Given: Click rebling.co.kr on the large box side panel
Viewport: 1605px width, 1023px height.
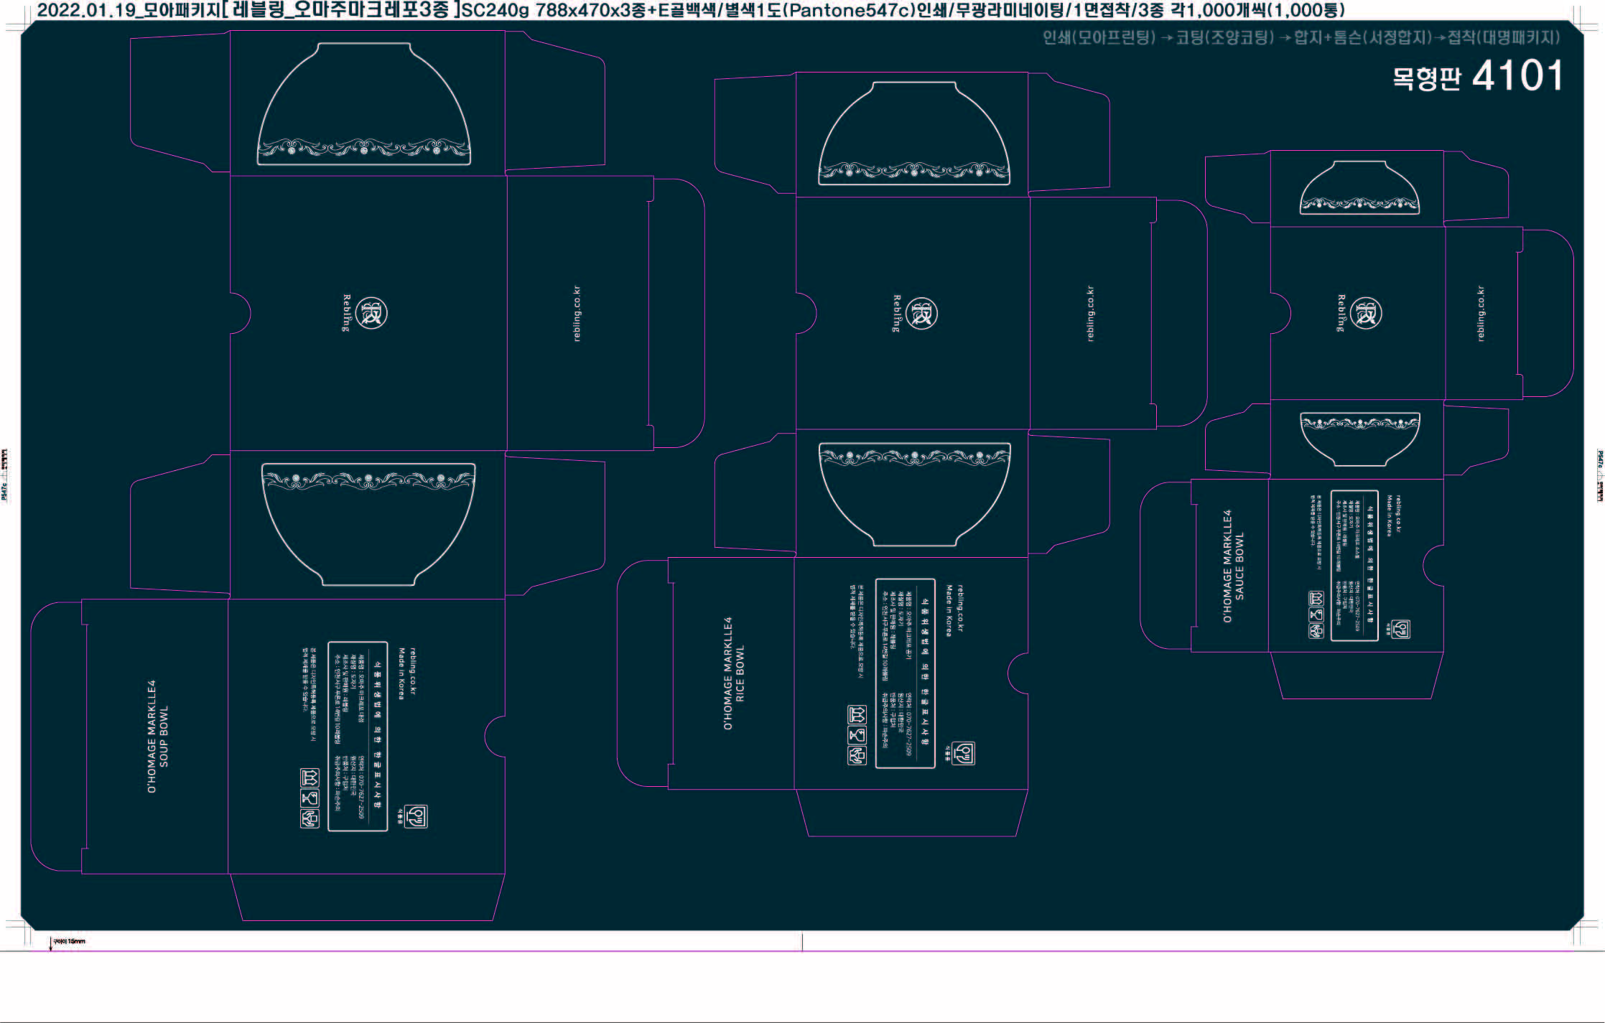Looking at the screenshot, I should (x=577, y=314).
